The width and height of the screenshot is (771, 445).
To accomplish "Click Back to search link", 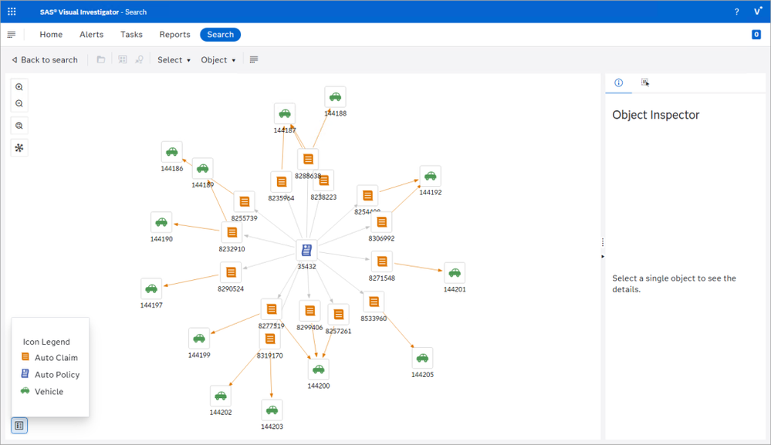I will coord(45,59).
